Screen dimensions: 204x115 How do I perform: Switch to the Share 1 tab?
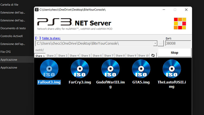click(40, 56)
